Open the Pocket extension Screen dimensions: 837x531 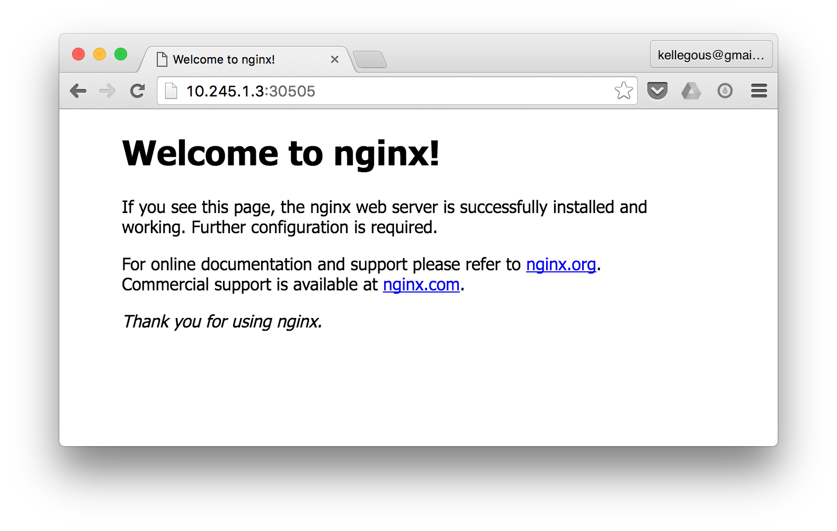click(x=657, y=91)
